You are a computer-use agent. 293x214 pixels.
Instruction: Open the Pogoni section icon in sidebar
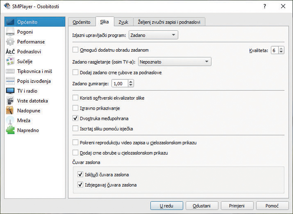tap(10, 32)
